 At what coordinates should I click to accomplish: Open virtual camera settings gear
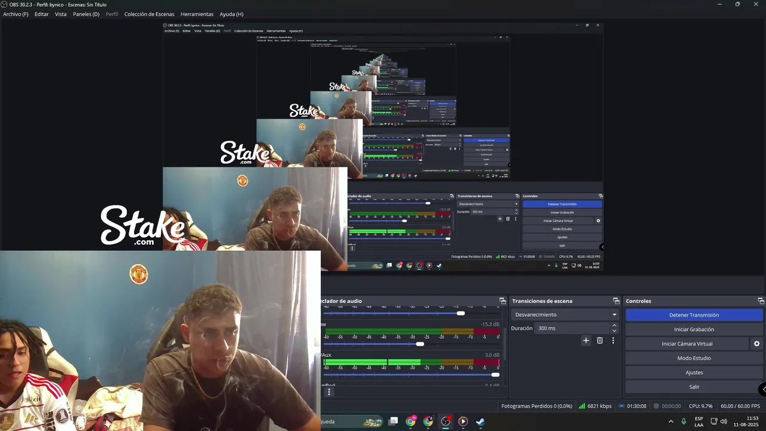756,344
